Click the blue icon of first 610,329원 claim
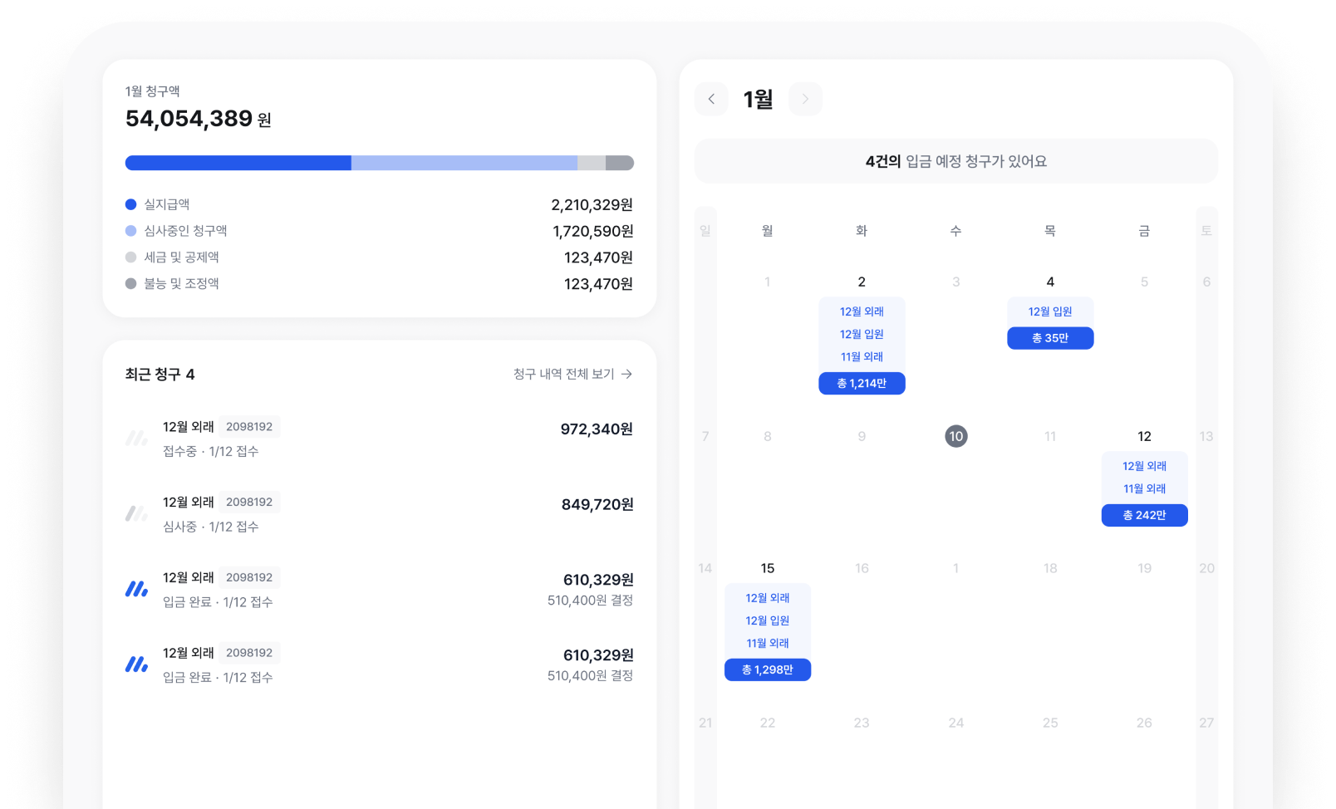1336x809 pixels. 136,589
